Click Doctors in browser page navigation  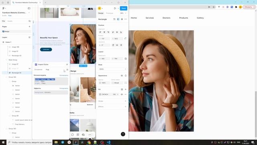pos(166,18)
